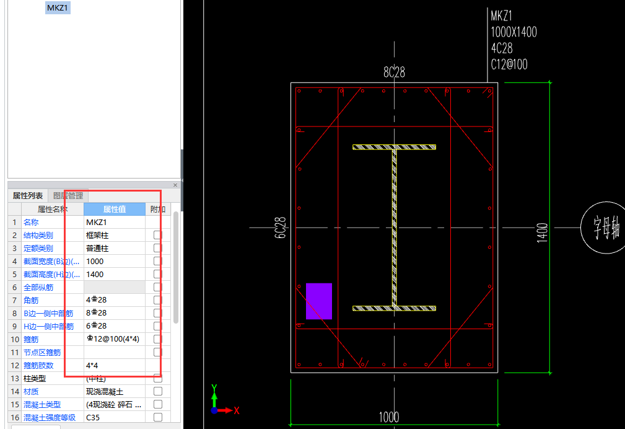Toggle the 附加 checkbox for 材质
This screenshot has width=625, height=429.
(158, 391)
